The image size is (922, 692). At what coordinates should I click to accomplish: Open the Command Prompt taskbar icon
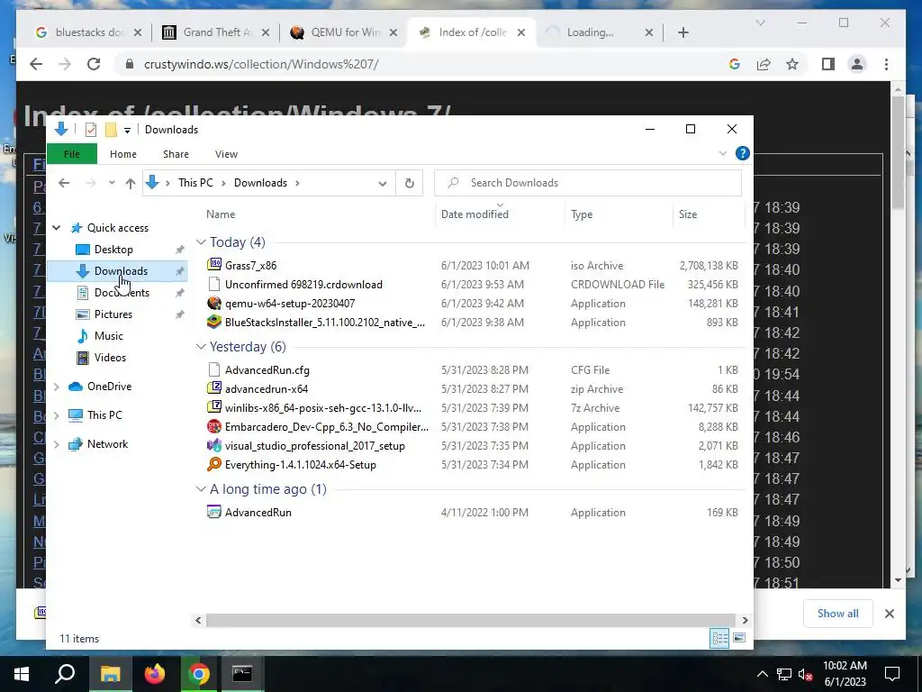click(x=241, y=673)
